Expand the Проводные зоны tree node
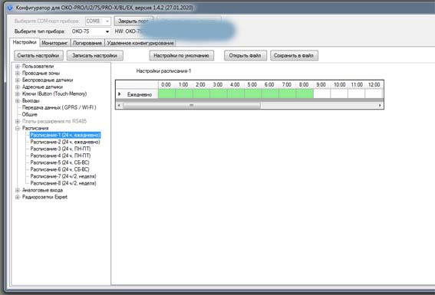The image size is (435, 295). [x=17, y=74]
